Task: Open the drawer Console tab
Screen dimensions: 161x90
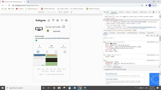Action: [109, 67]
